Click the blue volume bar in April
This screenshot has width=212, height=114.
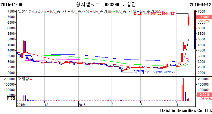coord(185,96)
